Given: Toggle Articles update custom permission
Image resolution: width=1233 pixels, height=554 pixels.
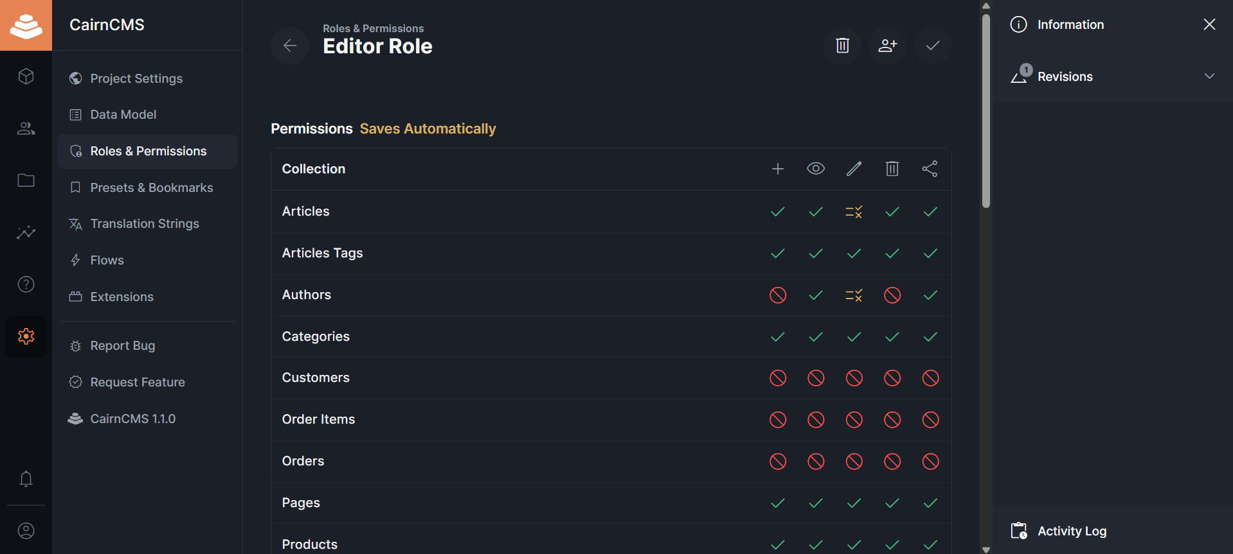Looking at the screenshot, I should (854, 212).
